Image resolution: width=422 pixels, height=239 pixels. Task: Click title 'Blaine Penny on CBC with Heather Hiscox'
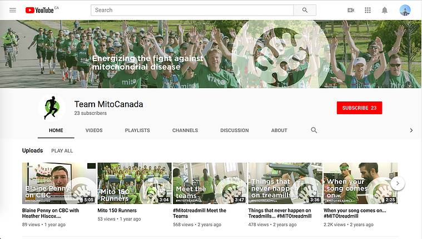point(51,213)
